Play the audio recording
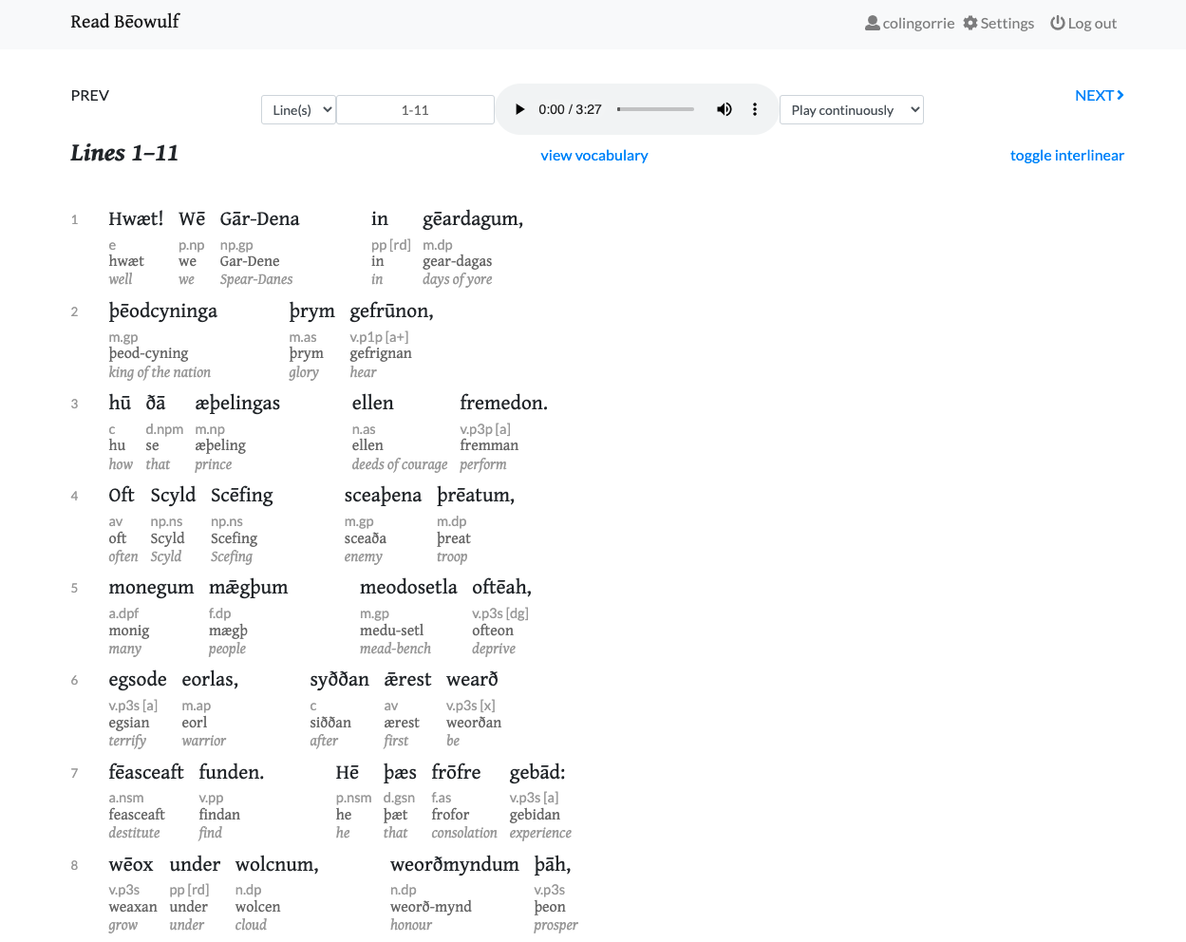This screenshot has width=1186, height=942. point(519,109)
